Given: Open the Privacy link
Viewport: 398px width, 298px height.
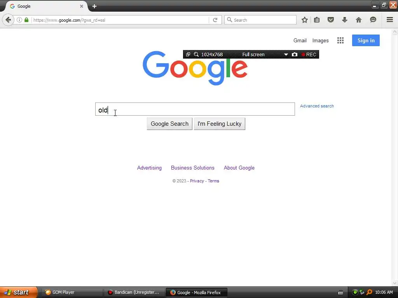Looking at the screenshot, I should tap(197, 181).
